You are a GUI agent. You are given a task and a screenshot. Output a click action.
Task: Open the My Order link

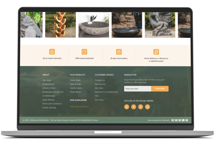(99, 88)
